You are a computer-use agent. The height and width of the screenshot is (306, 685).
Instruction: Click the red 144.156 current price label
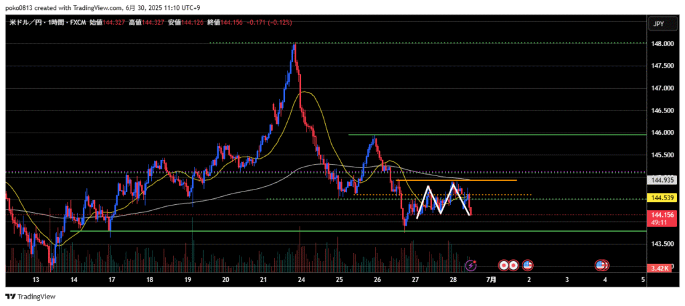click(660, 215)
